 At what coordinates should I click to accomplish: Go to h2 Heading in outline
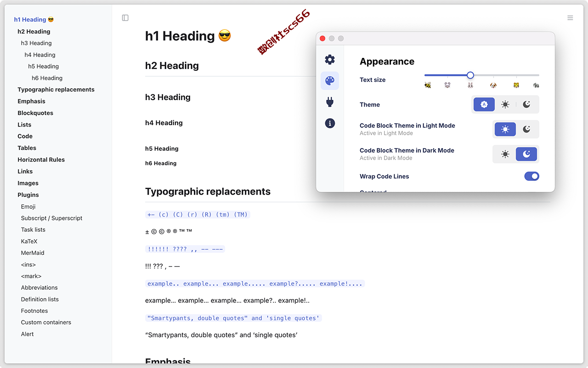34,32
